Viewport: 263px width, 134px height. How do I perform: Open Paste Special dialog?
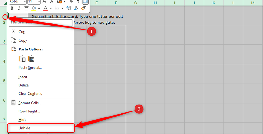click(x=40, y=68)
